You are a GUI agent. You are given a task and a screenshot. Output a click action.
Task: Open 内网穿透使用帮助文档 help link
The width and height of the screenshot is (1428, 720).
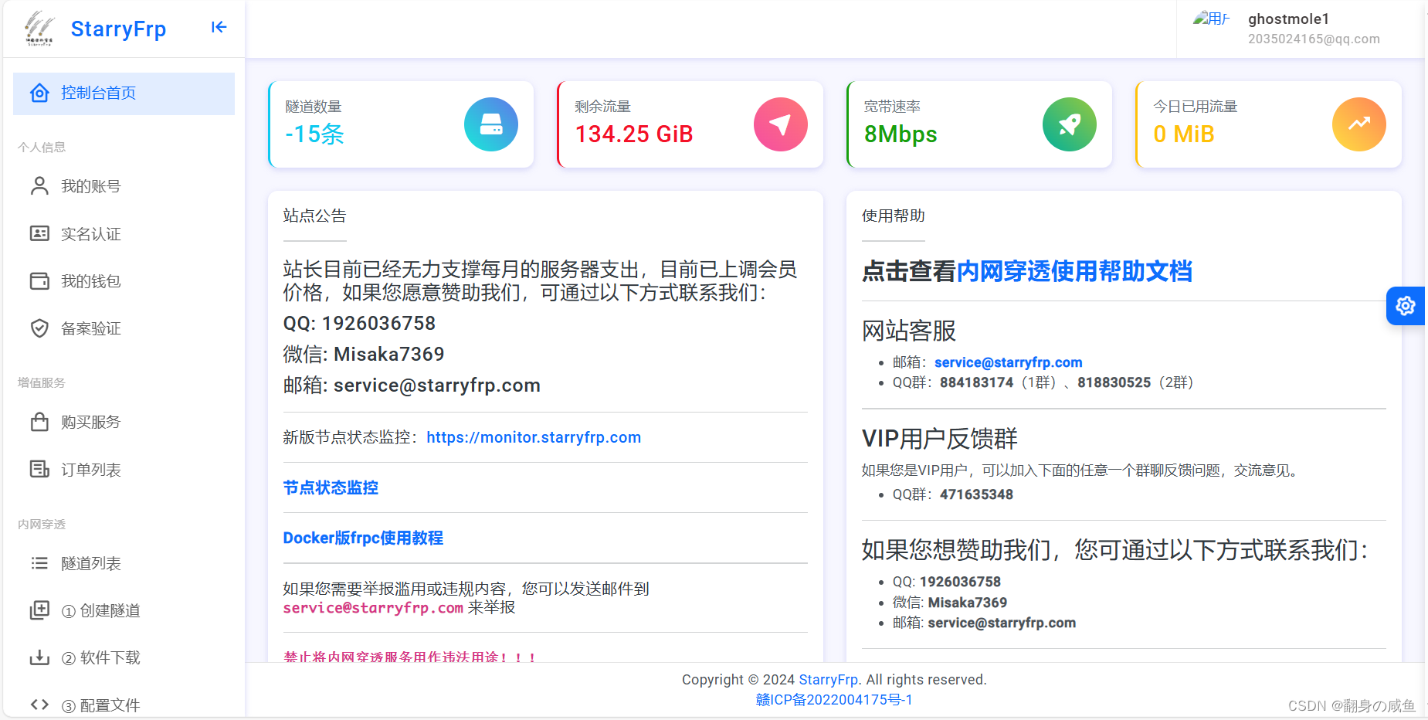coord(1074,271)
